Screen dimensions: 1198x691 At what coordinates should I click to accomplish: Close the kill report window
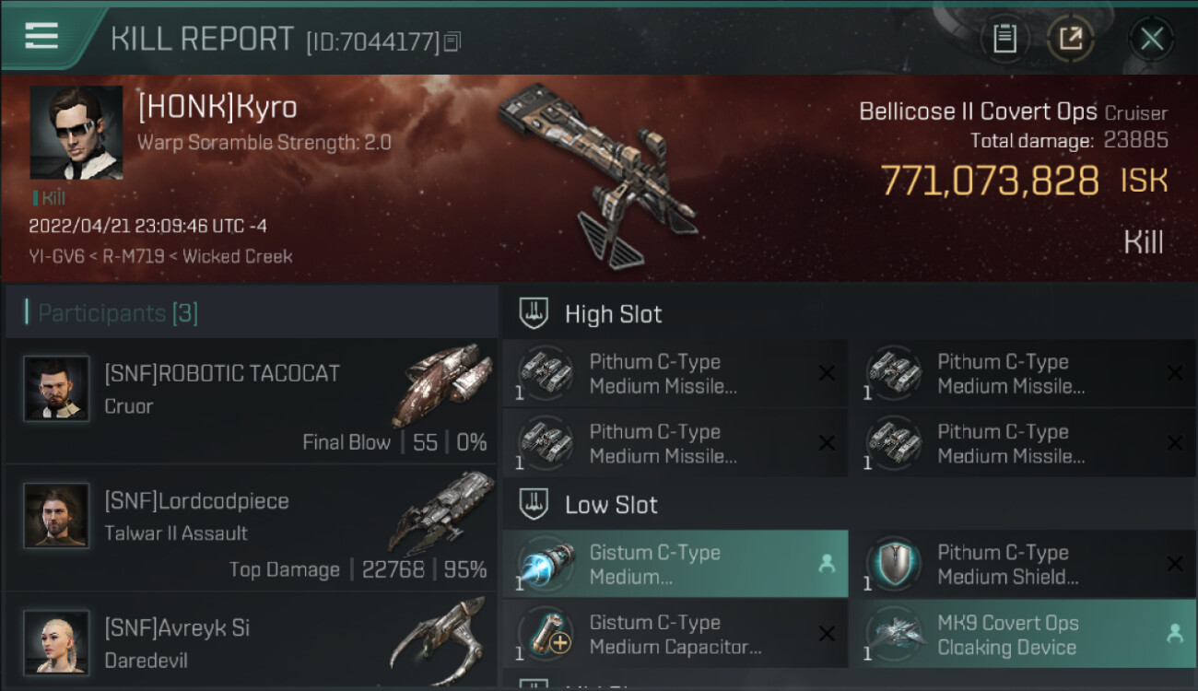[x=1151, y=39]
